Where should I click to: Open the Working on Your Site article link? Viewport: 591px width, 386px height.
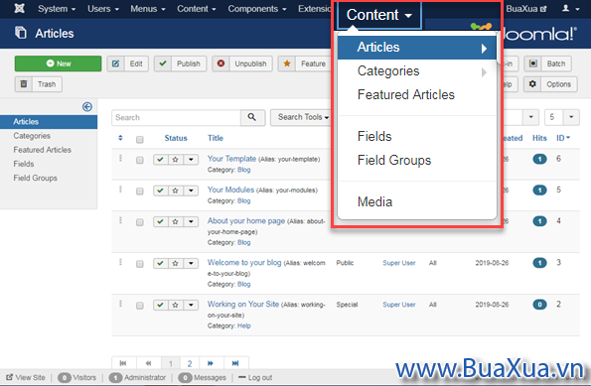(x=243, y=304)
